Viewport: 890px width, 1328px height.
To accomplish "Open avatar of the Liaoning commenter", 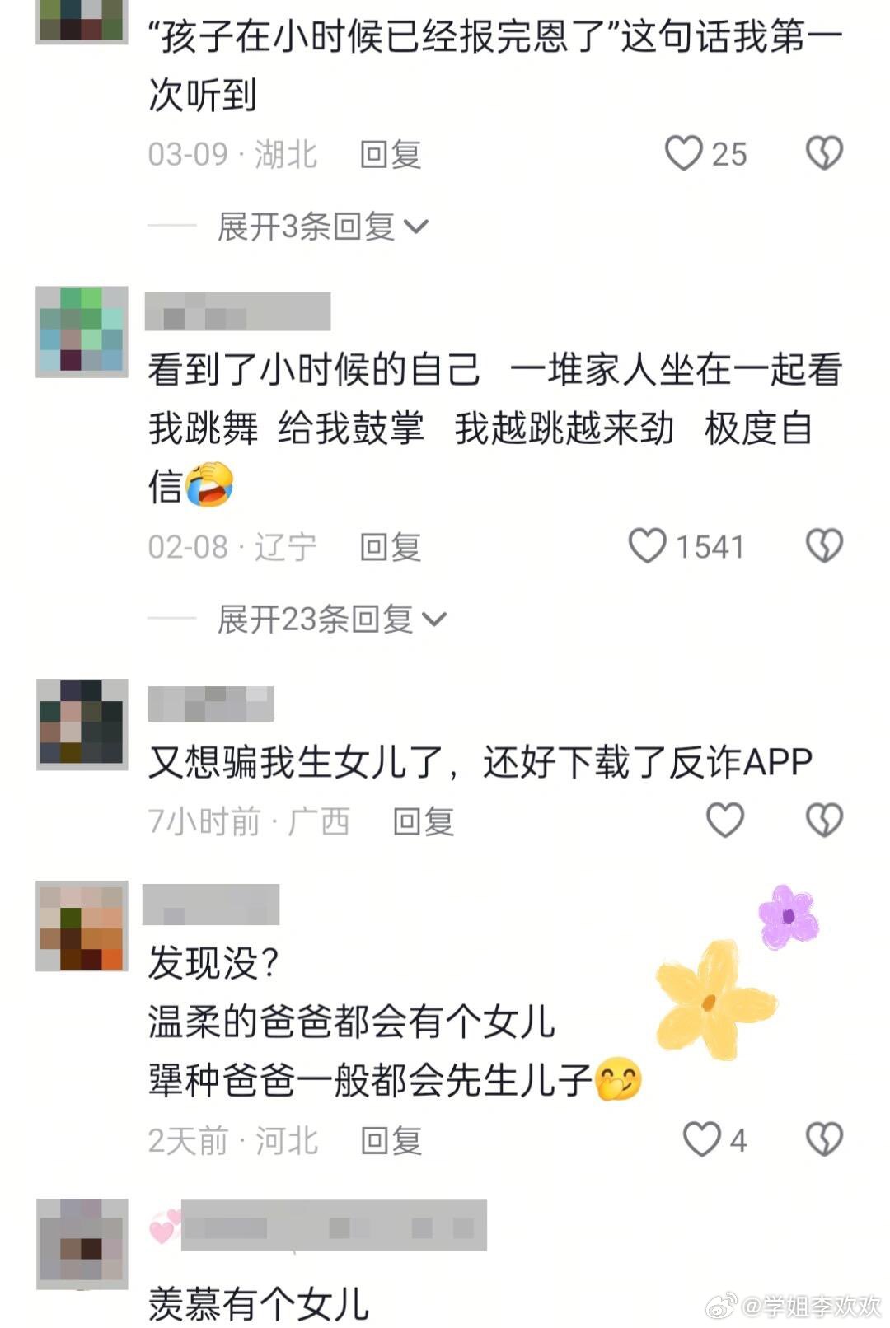I will pyautogui.click(x=82, y=332).
